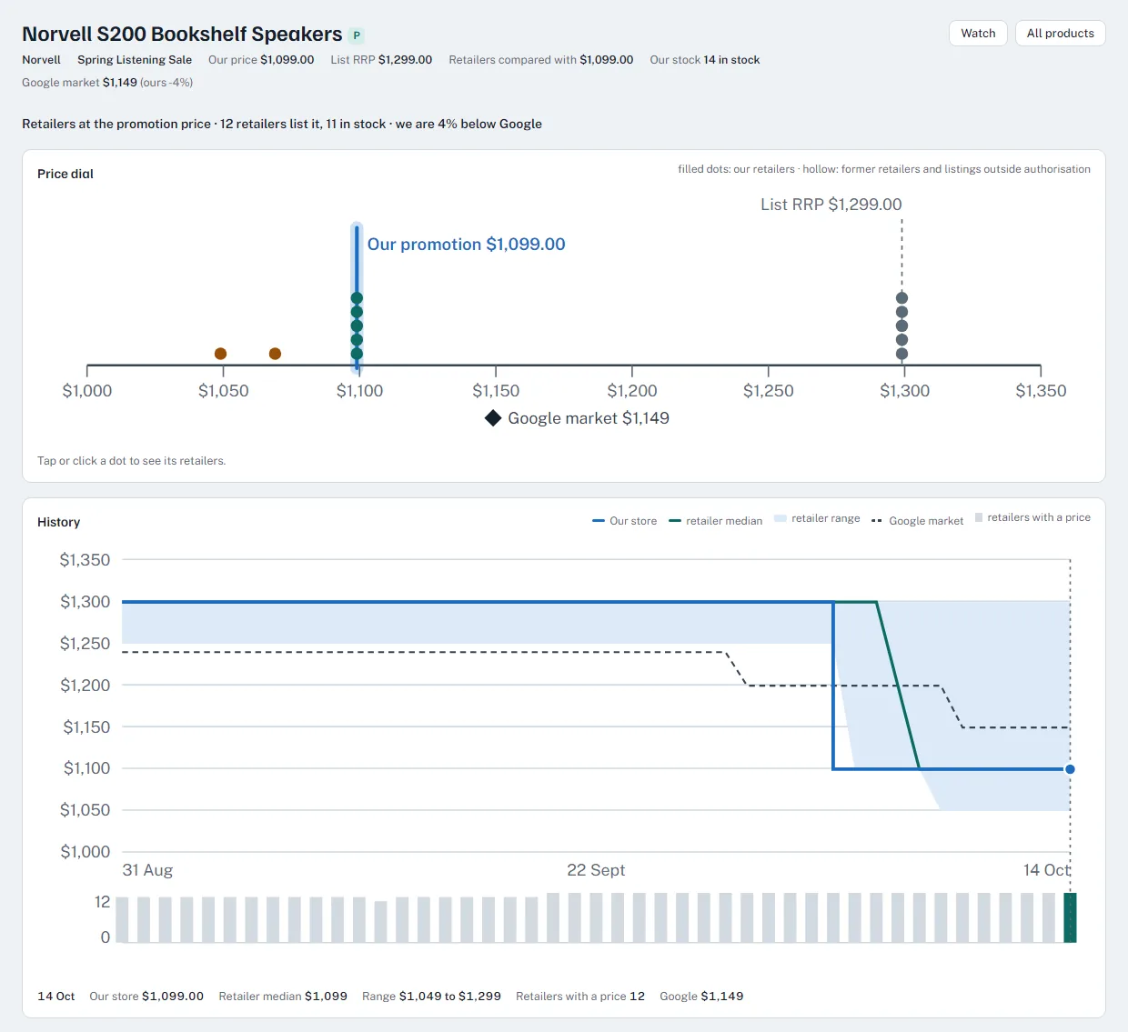Click the '31 Aug' date label on chart
The width and height of the screenshot is (1128, 1032).
point(147,870)
